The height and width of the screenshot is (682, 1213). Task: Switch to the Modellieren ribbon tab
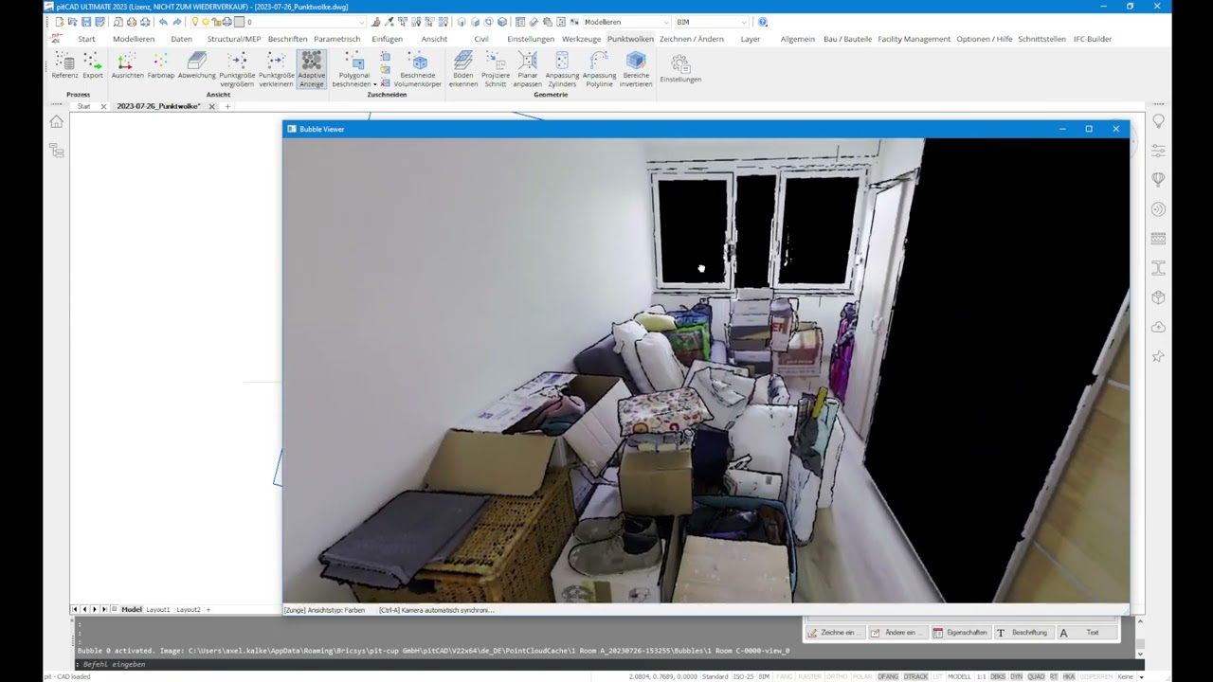134,39
